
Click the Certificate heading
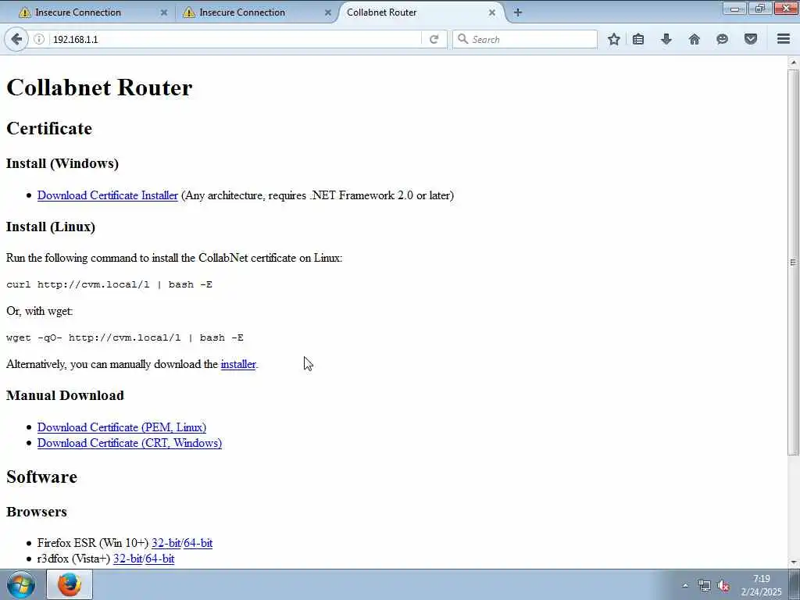pyautogui.click(x=49, y=129)
